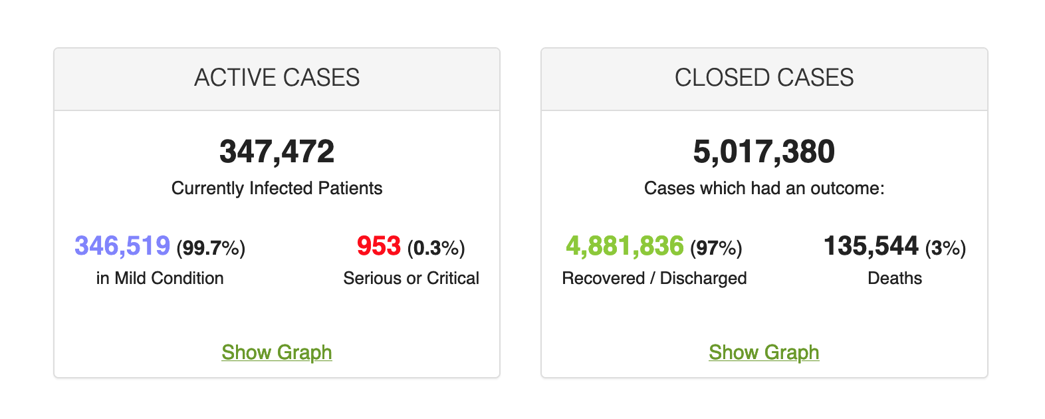The width and height of the screenshot is (1045, 419).
Task: Select the 347,472 currently infected count
Action: click(x=277, y=152)
